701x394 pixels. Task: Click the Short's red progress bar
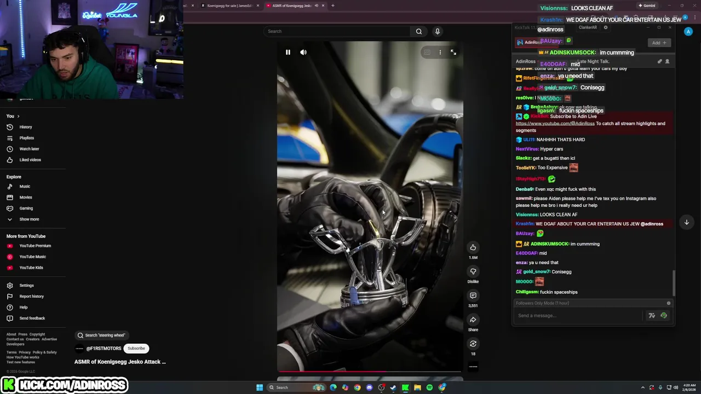pos(370,371)
